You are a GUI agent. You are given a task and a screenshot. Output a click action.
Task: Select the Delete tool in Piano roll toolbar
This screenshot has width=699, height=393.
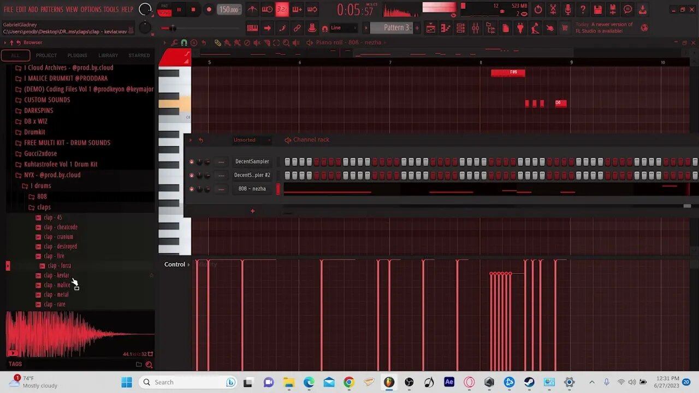click(x=247, y=43)
